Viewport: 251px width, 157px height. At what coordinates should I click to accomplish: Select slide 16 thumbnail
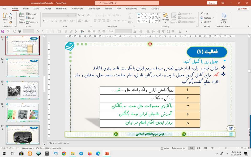pos(23,112)
